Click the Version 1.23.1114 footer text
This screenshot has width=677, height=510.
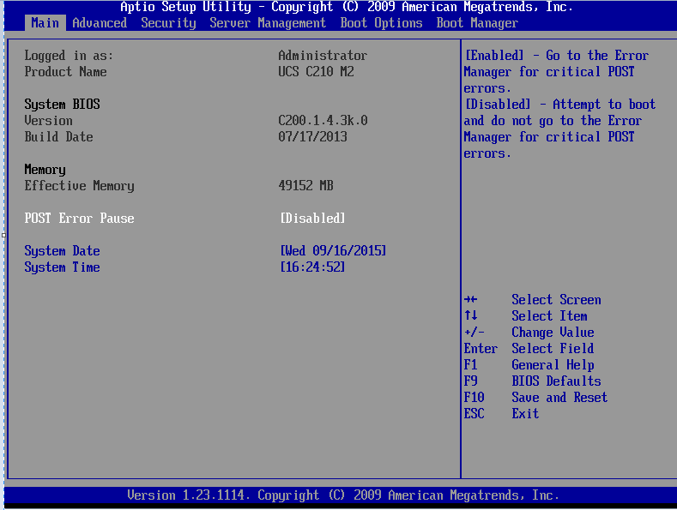[x=343, y=495]
